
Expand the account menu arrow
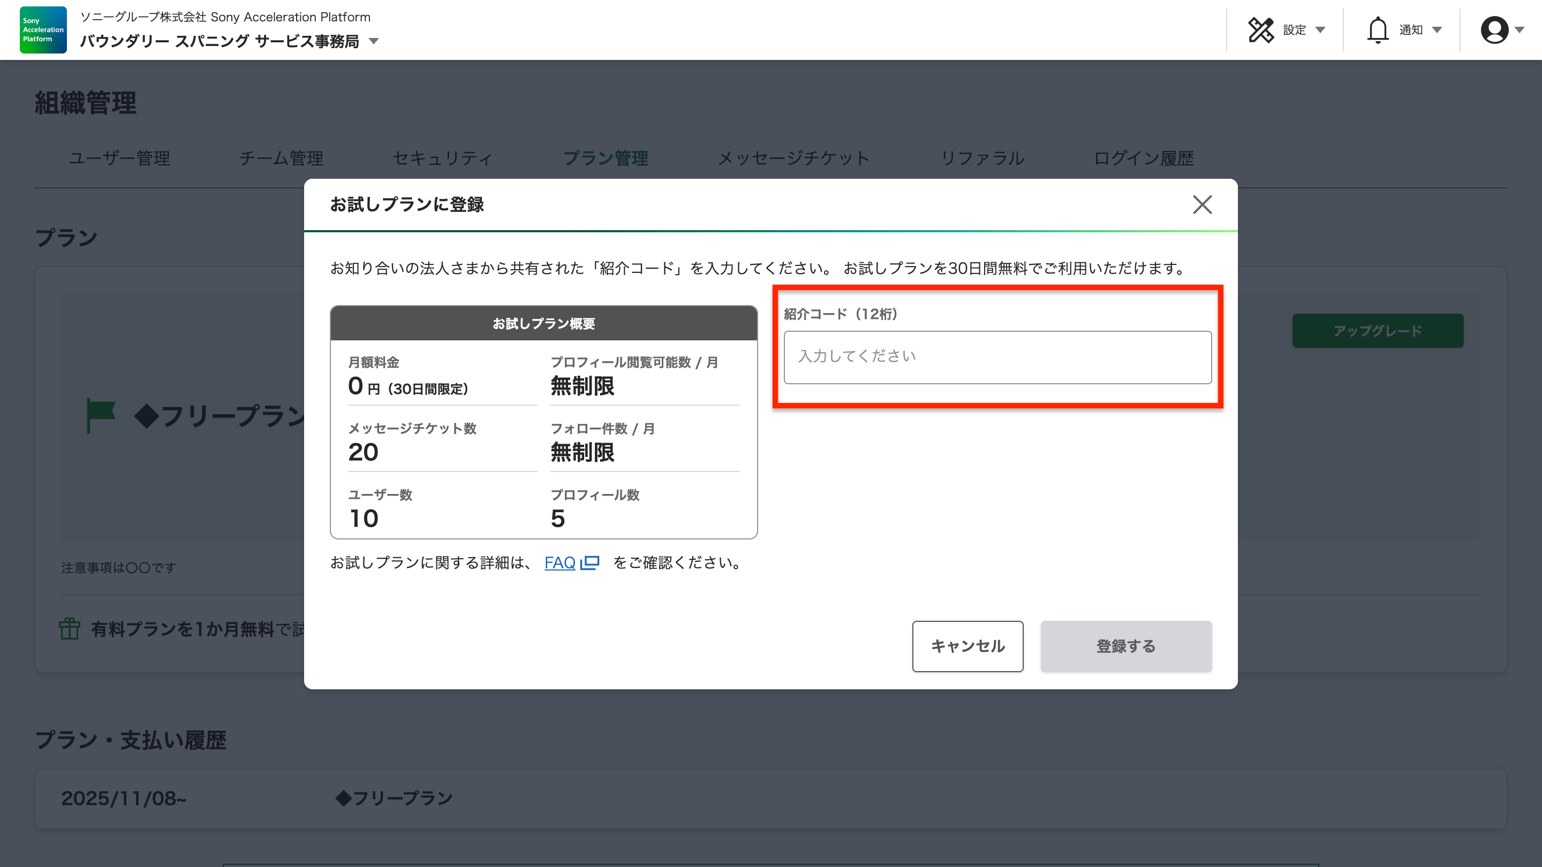coord(1520,30)
